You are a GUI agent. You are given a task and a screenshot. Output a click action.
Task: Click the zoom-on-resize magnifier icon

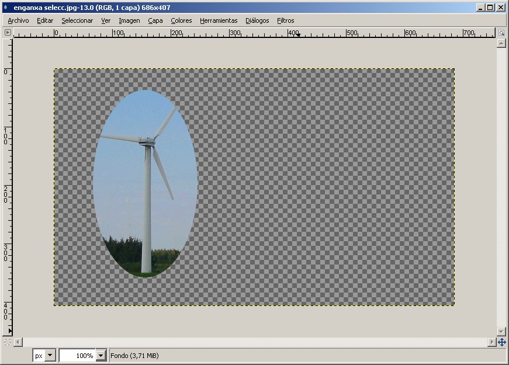coord(501,33)
